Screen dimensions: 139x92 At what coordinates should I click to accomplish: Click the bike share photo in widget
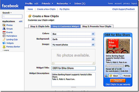(118, 46)
